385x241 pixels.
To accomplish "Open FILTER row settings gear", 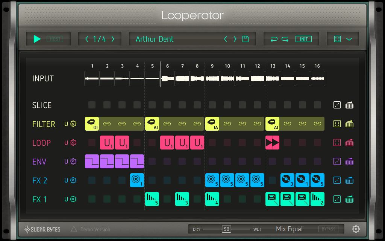I will (x=73, y=124).
